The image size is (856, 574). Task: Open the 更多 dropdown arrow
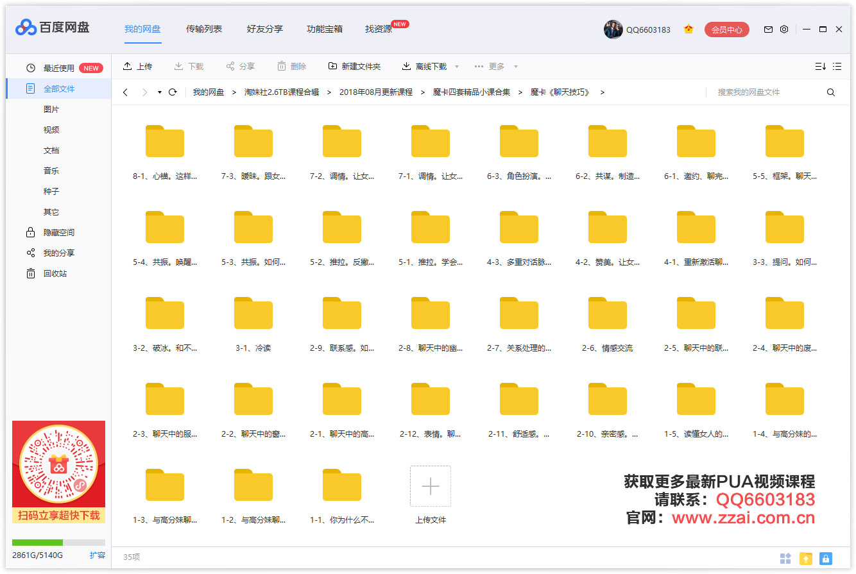[x=515, y=67]
